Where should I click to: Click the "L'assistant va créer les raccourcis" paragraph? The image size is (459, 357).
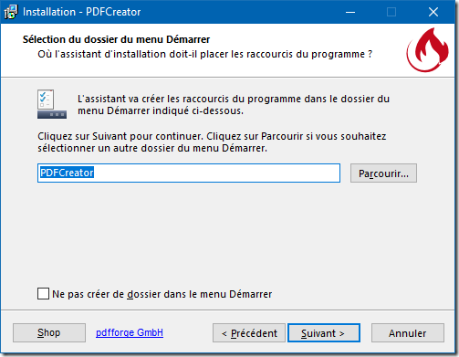pos(234,105)
